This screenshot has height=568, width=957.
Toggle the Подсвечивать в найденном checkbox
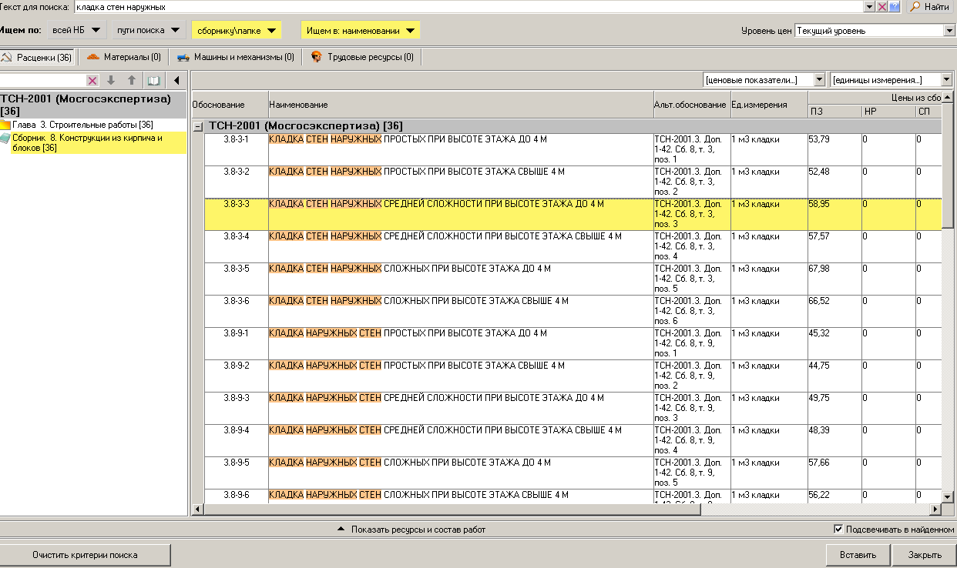838,530
